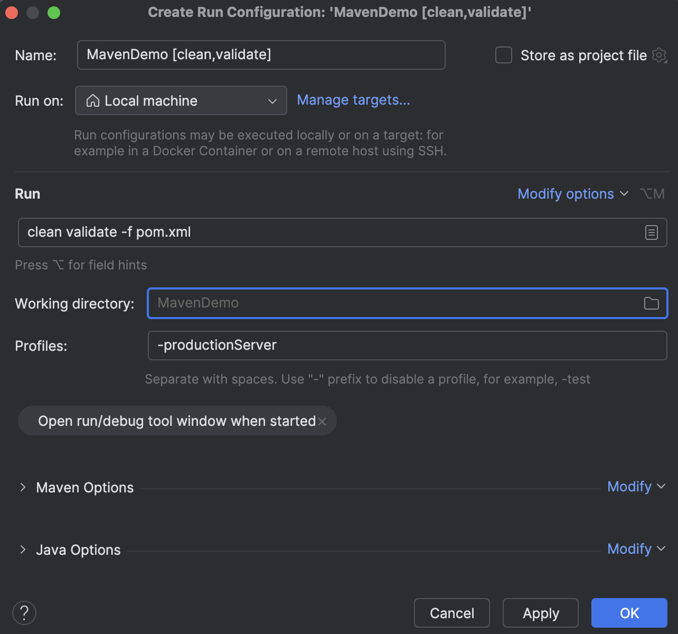The image size is (678, 634).
Task: Open the Modify dropdown next to Java Options
Action: (635, 549)
